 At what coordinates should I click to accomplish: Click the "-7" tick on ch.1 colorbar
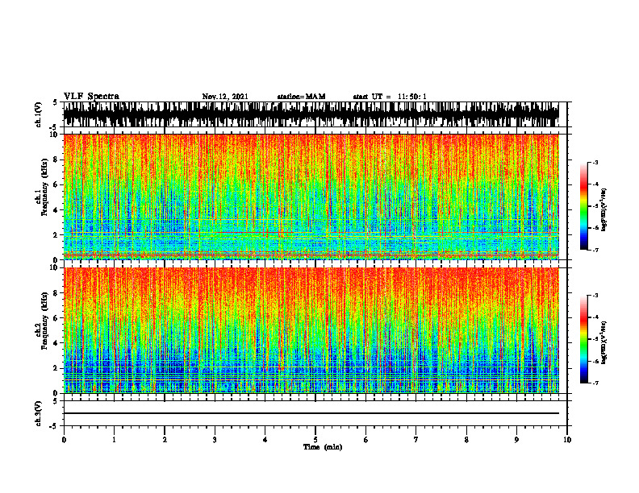[x=595, y=251]
